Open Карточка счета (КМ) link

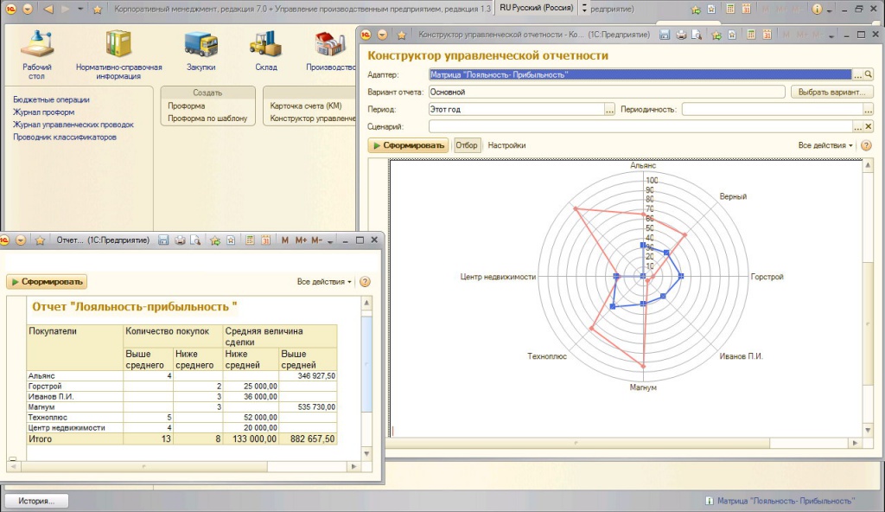point(306,106)
